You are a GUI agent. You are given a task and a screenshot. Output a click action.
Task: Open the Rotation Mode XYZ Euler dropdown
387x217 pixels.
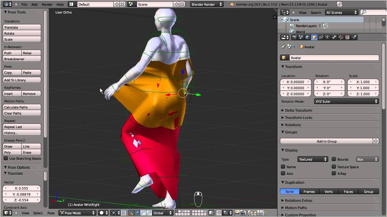point(346,102)
